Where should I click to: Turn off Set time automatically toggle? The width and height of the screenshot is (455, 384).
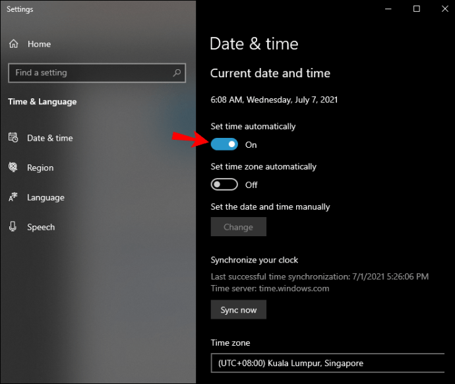224,144
